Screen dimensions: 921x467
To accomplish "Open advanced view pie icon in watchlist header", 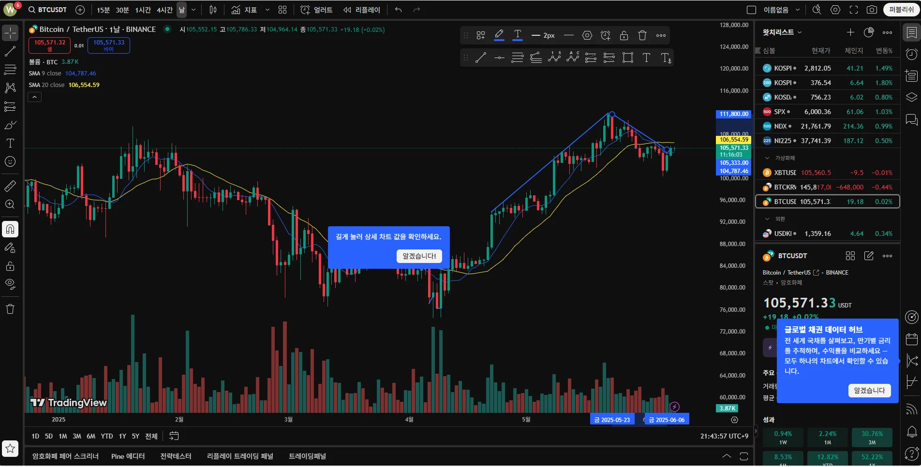I will coord(869,32).
